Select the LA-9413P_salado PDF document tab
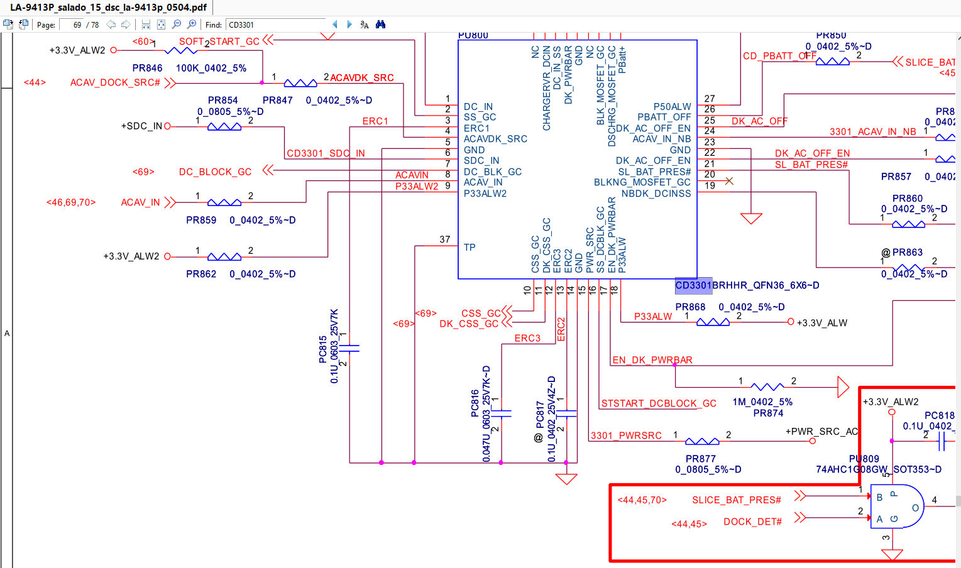Screen dimensions: 961x568 coord(108,8)
